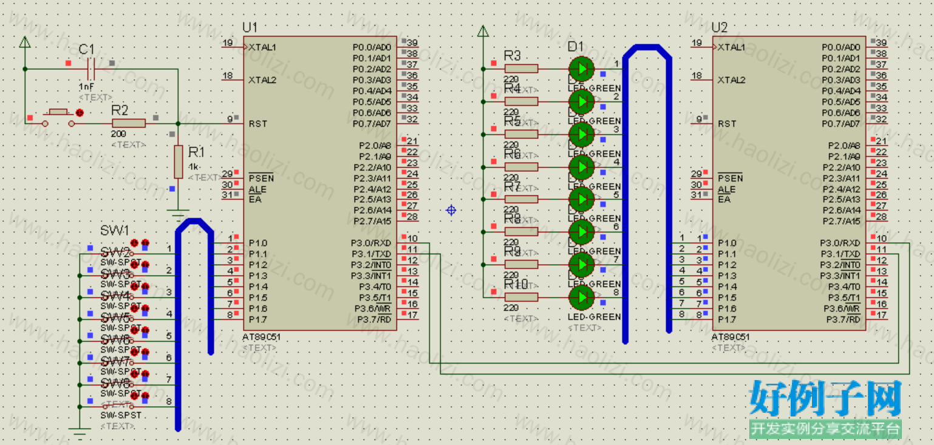Click the ground symbol below R1

178,214
